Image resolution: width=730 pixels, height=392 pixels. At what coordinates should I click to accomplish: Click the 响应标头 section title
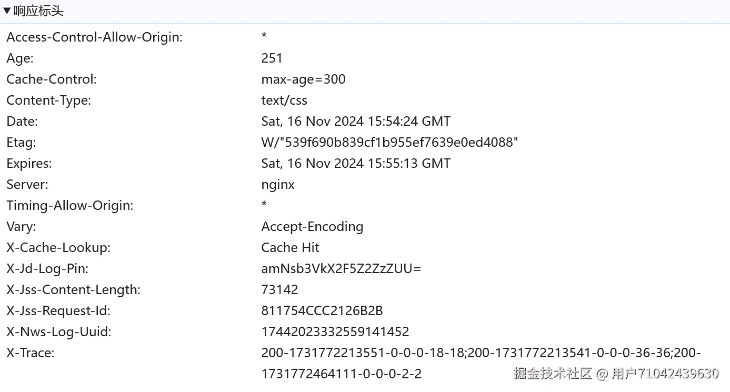(x=38, y=11)
